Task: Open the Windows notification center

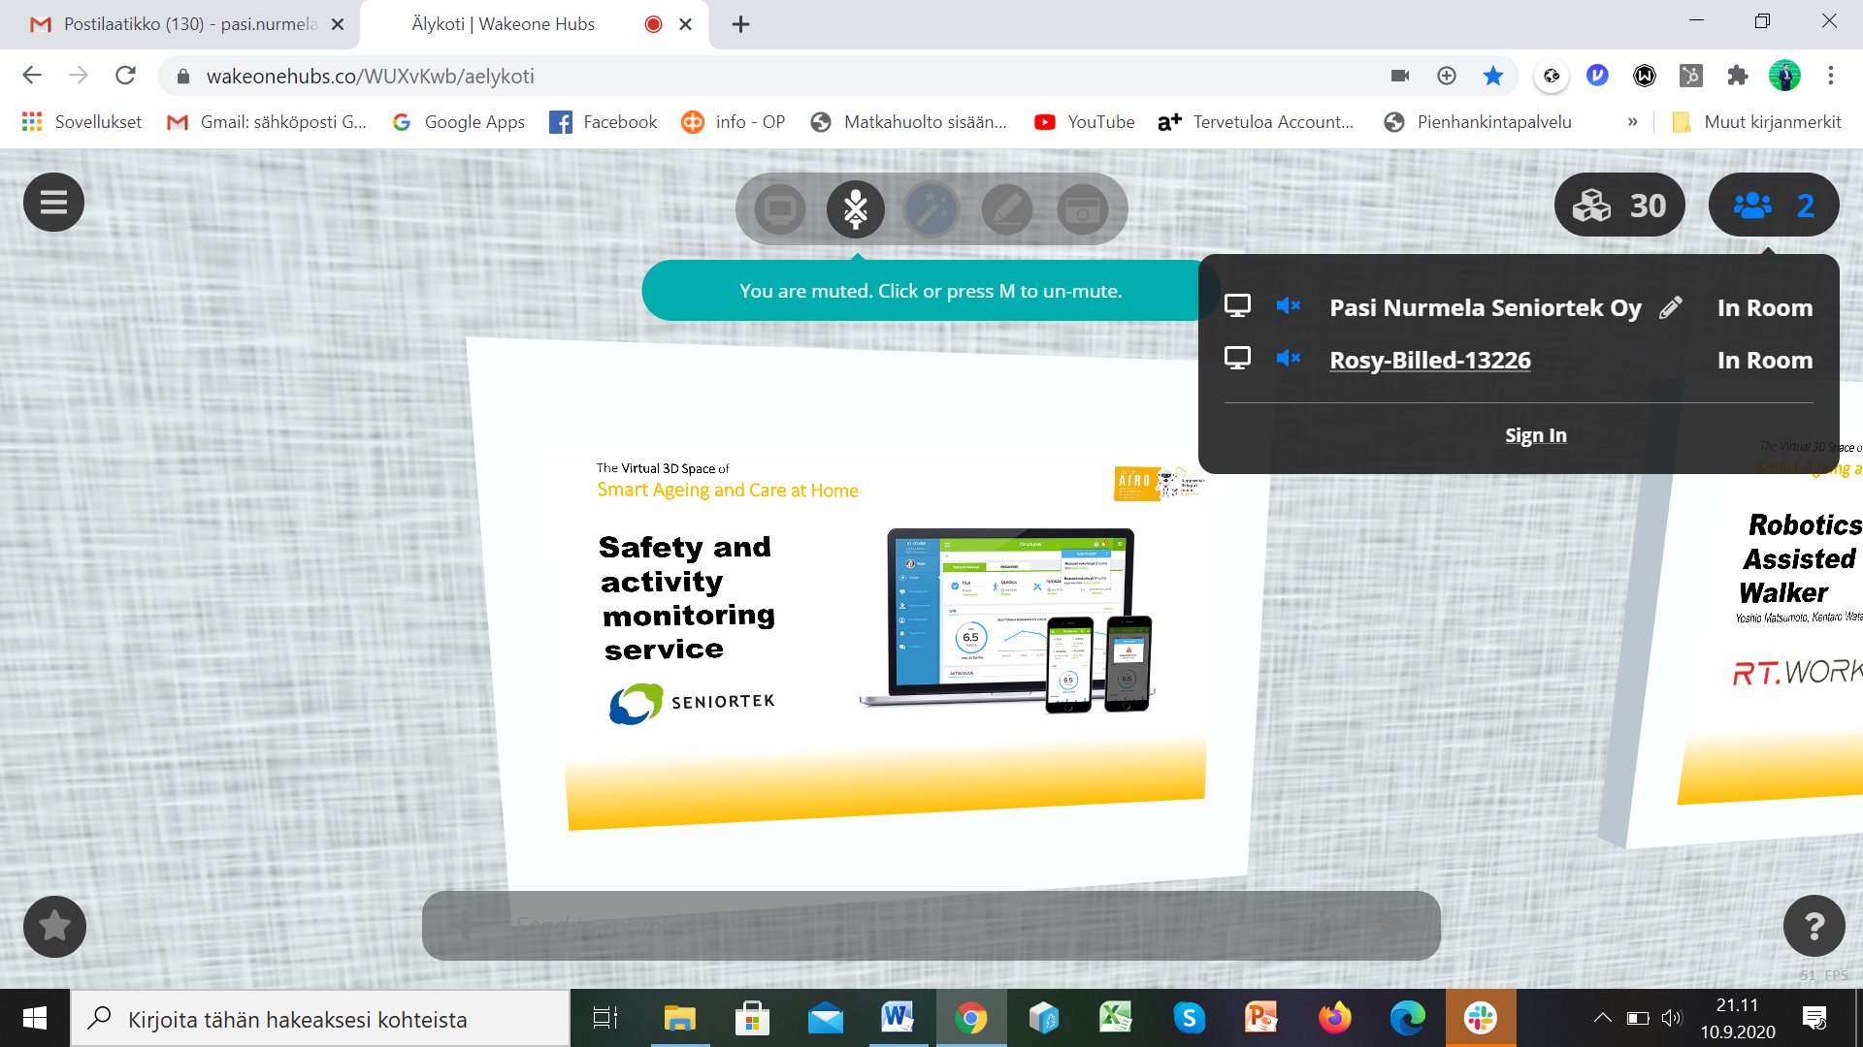Action: pyautogui.click(x=1814, y=1018)
